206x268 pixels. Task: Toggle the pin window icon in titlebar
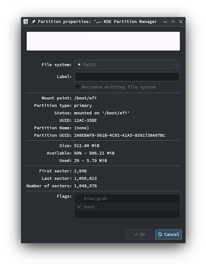pyautogui.click(x=33, y=21)
